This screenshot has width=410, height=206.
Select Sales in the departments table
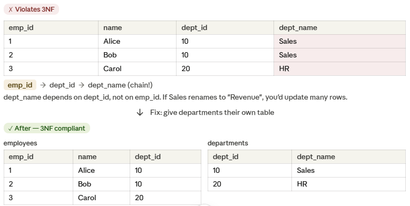[348, 171]
